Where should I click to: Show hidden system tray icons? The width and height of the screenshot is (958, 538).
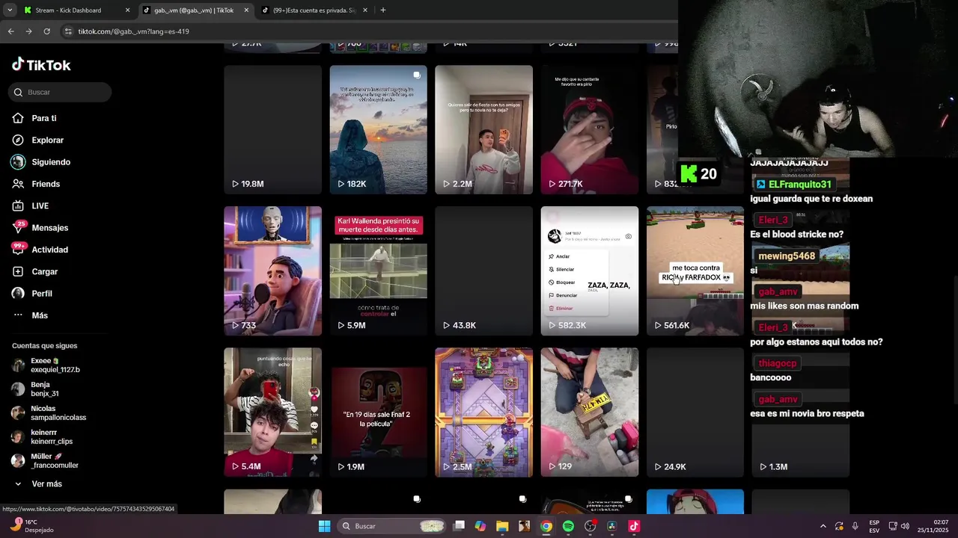(x=823, y=526)
